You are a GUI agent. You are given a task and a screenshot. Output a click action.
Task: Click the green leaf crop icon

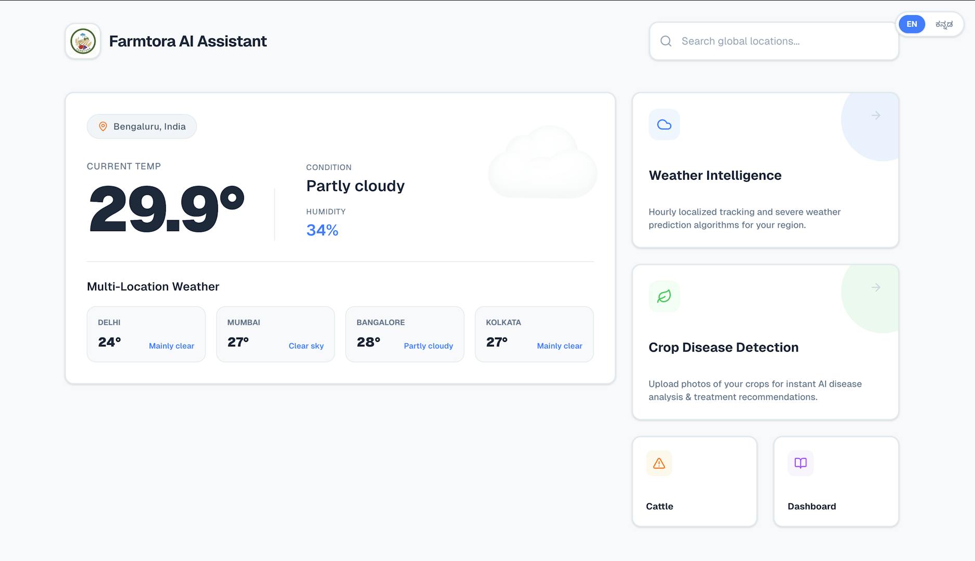coord(664,297)
